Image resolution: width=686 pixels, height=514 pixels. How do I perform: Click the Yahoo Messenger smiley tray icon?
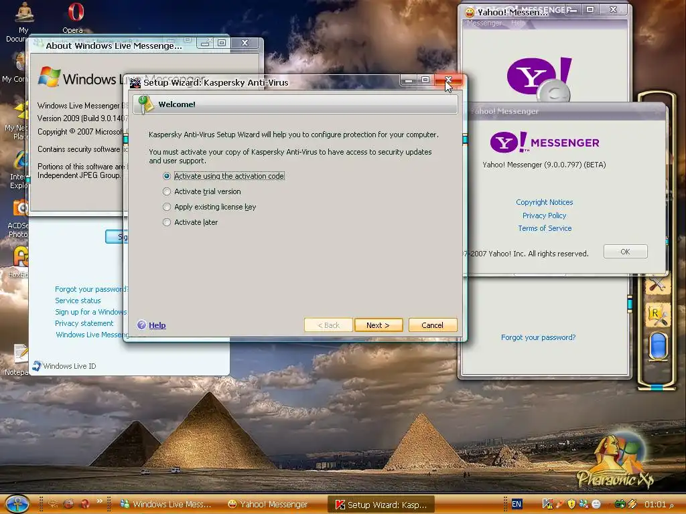pyautogui.click(x=596, y=505)
